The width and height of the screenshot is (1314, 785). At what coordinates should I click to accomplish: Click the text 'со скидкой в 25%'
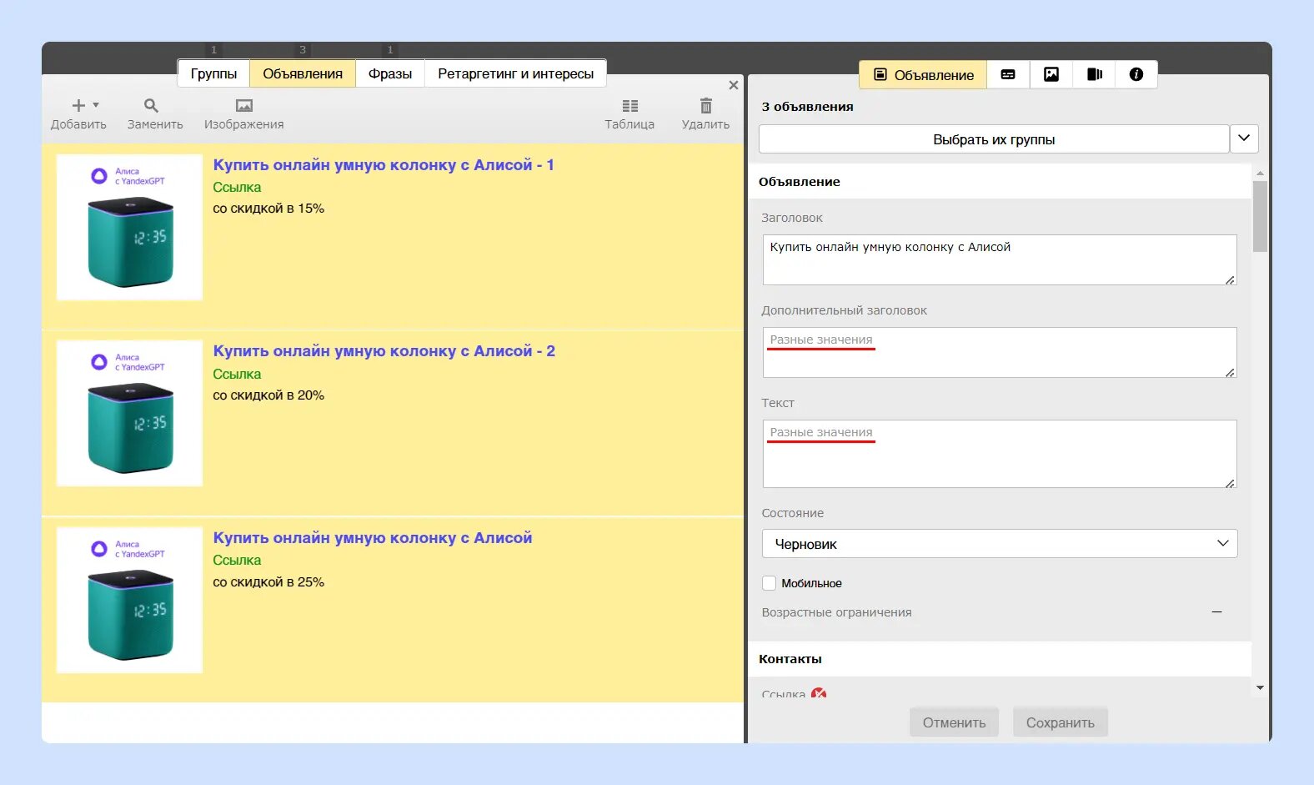pos(268,582)
